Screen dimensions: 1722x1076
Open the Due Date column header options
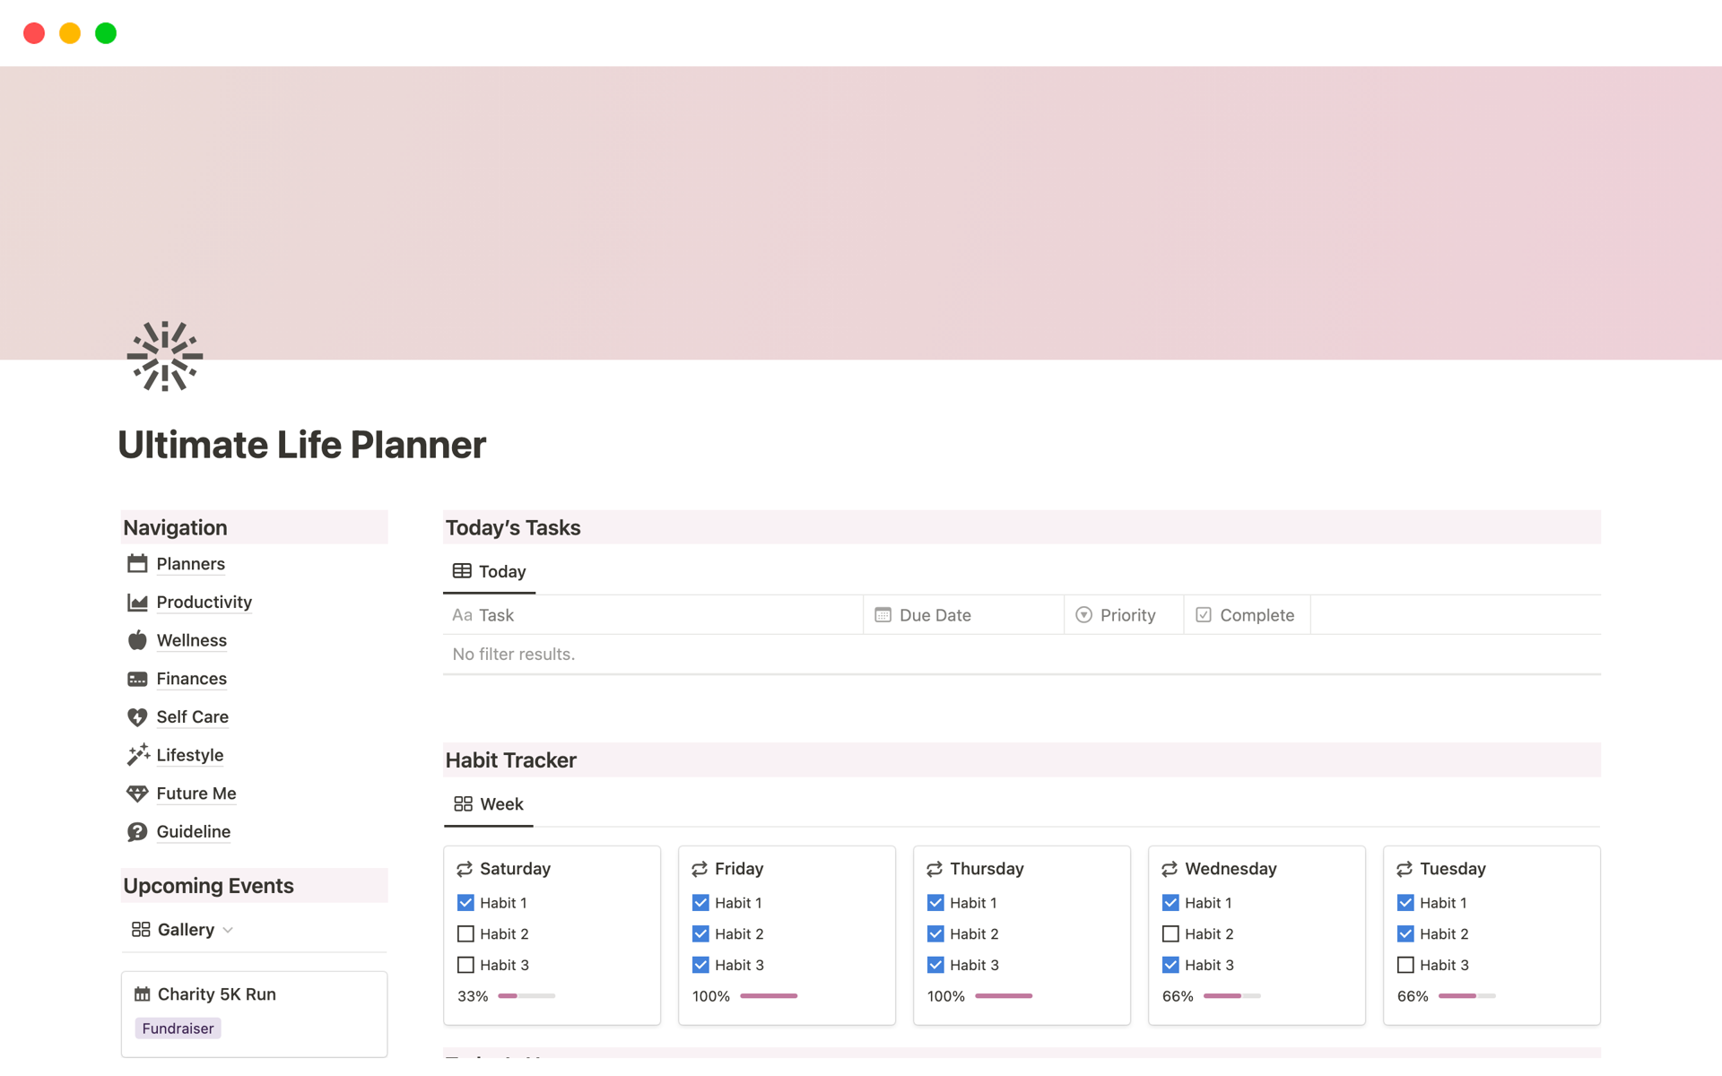pyautogui.click(x=935, y=615)
